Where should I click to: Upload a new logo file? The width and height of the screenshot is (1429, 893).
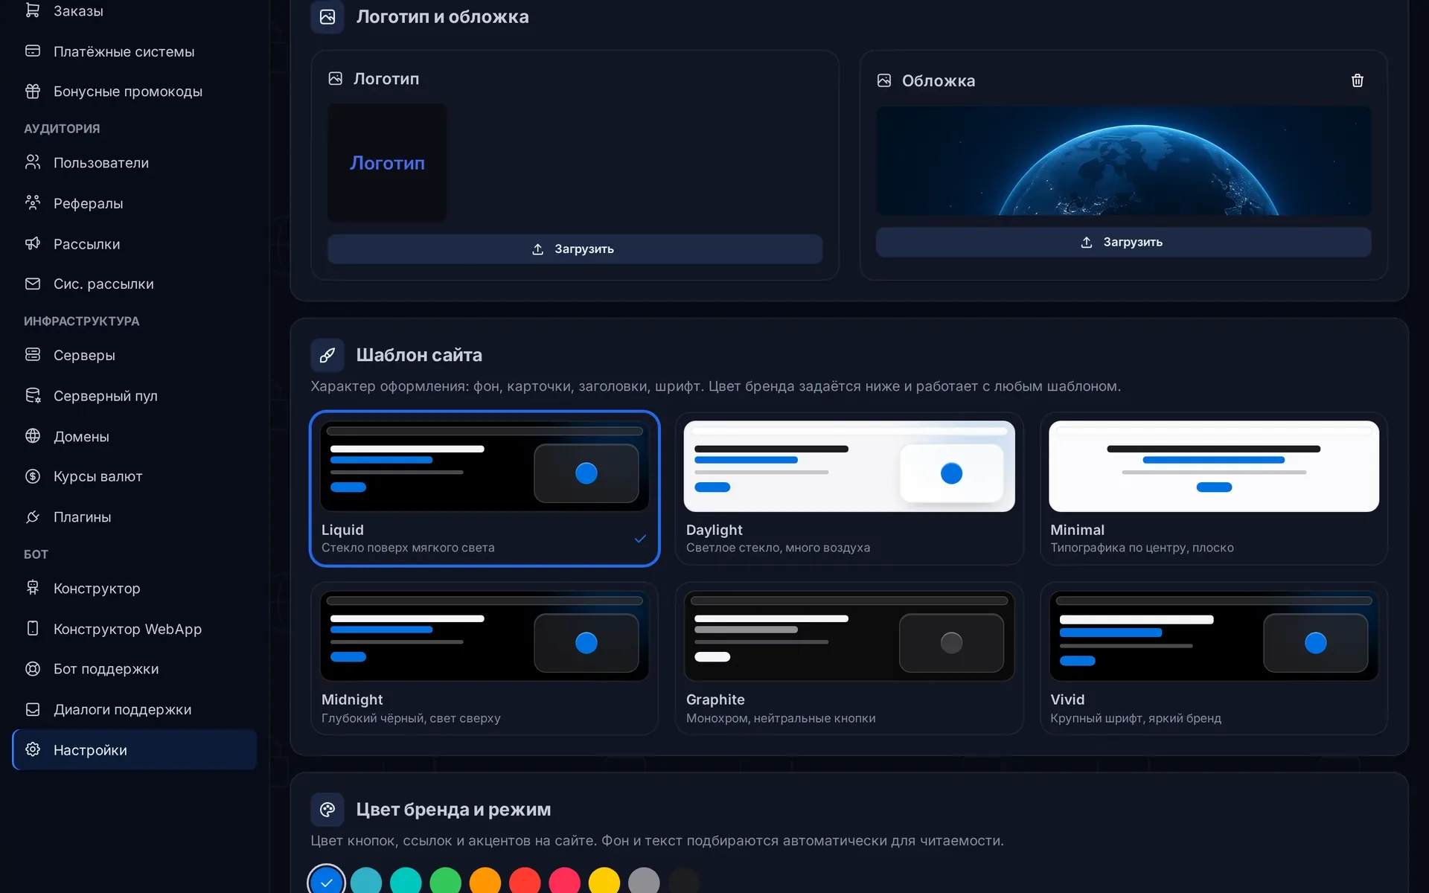[575, 249]
